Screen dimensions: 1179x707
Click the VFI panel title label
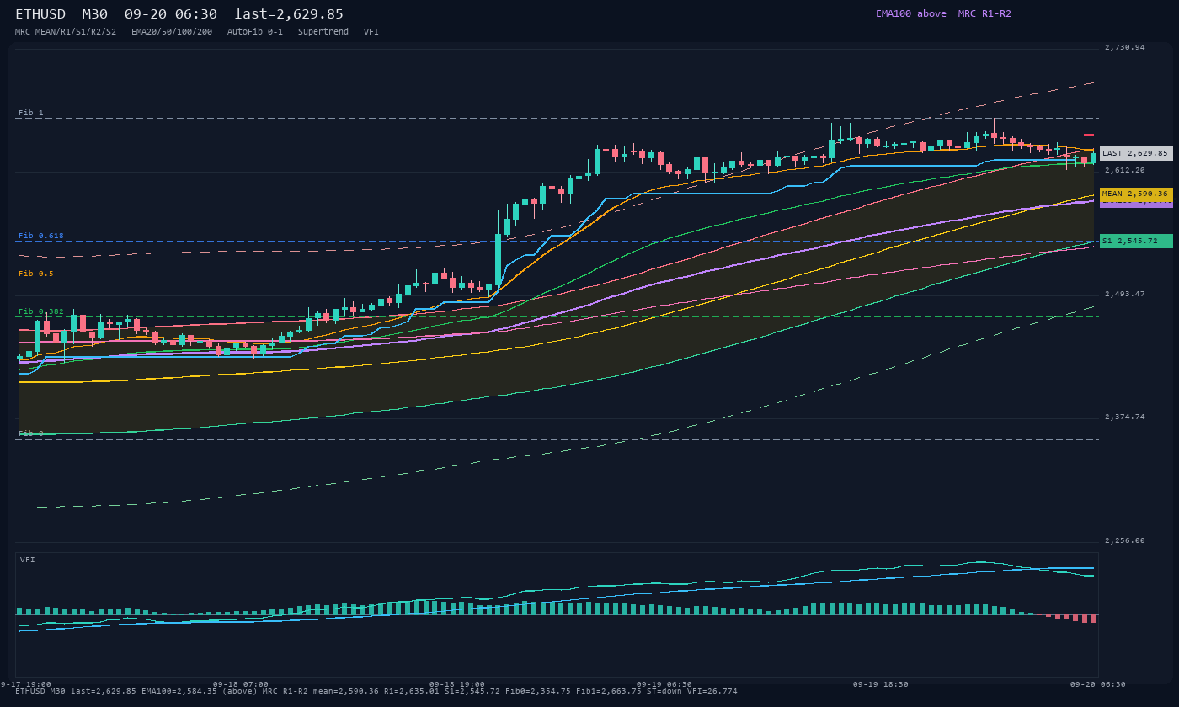point(28,560)
